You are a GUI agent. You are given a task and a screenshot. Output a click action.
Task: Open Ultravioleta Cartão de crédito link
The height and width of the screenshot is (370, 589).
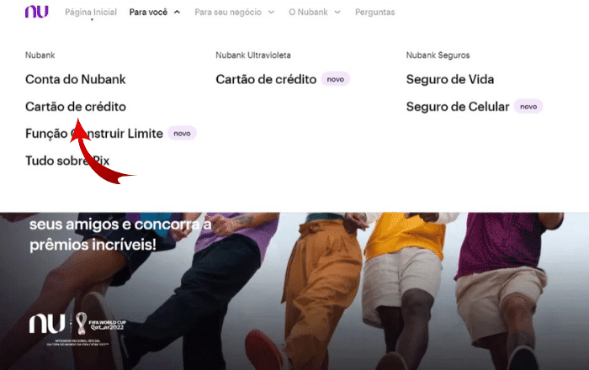(x=266, y=80)
